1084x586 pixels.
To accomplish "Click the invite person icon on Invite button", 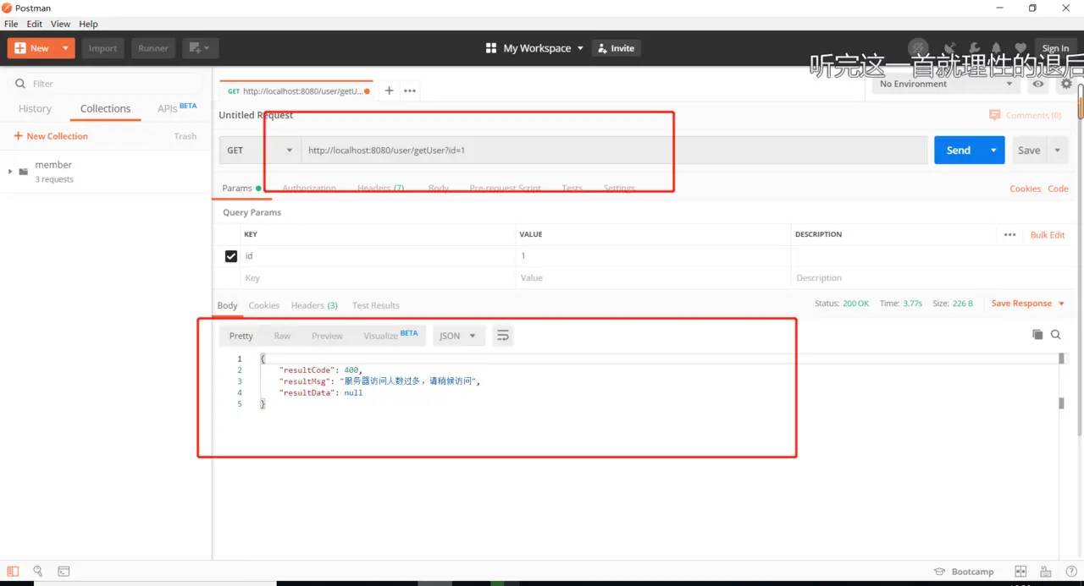I will coord(602,48).
